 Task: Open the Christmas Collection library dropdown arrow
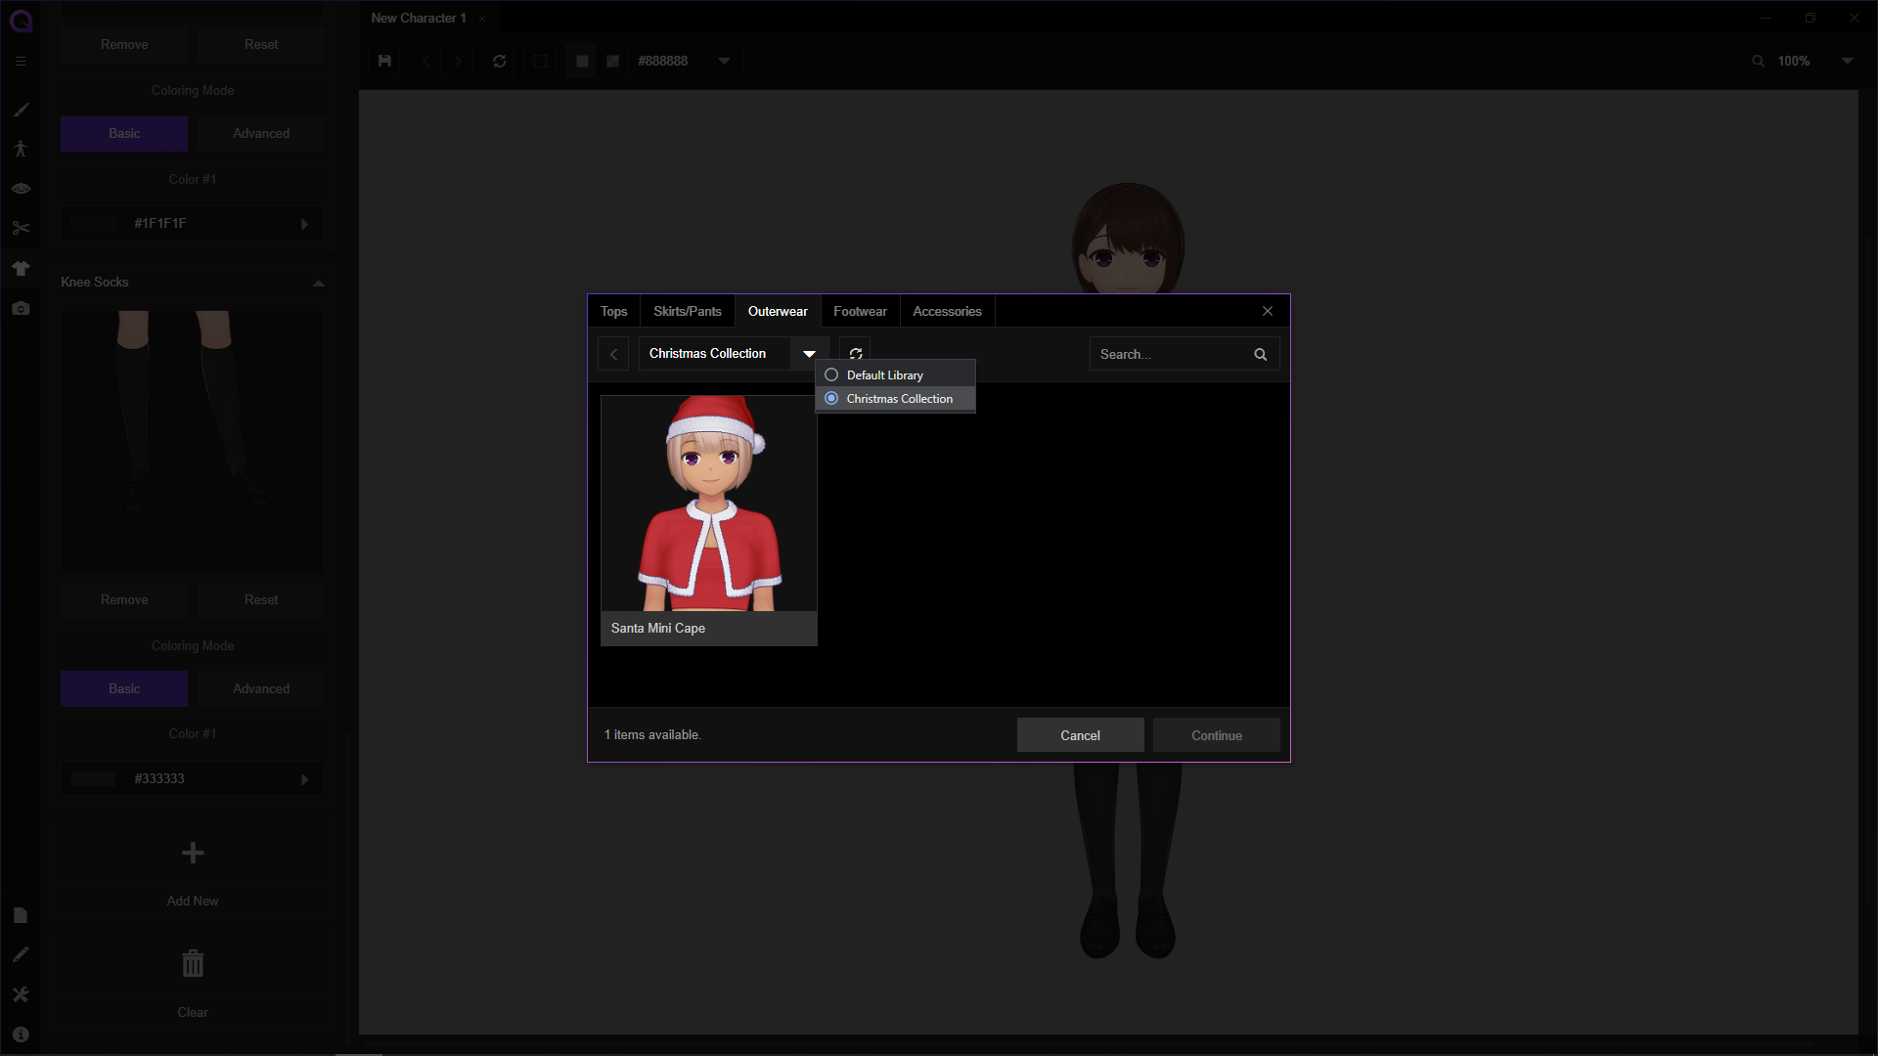pyautogui.click(x=809, y=354)
